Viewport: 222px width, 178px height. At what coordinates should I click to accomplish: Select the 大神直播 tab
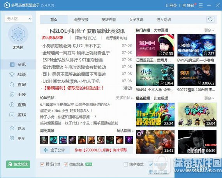coord(161,30)
